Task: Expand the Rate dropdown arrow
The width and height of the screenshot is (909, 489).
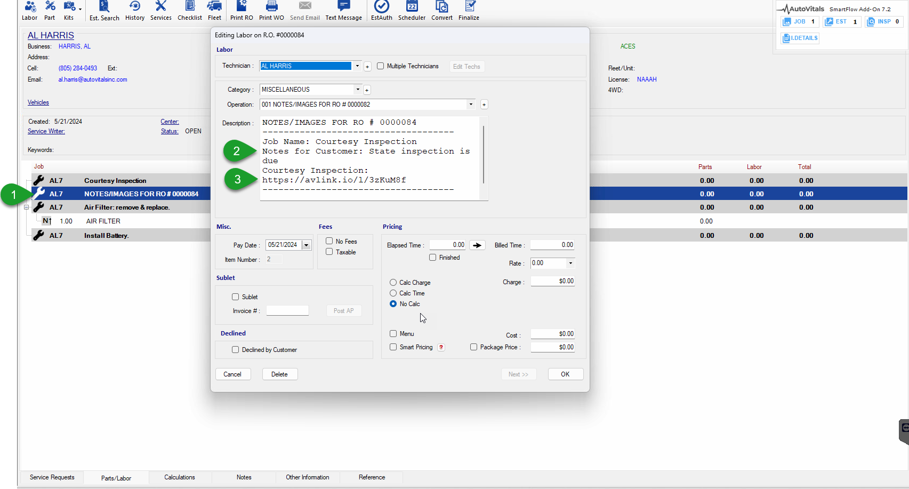Action: 570,263
